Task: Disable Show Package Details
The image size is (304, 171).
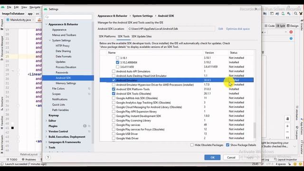Action: [x=228, y=145]
